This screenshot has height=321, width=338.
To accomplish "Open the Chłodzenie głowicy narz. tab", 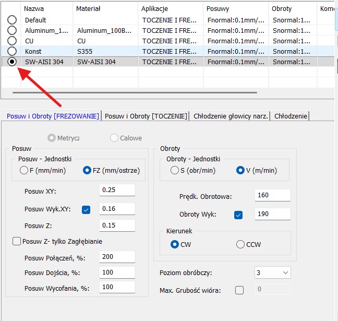I will click(x=231, y=116).
